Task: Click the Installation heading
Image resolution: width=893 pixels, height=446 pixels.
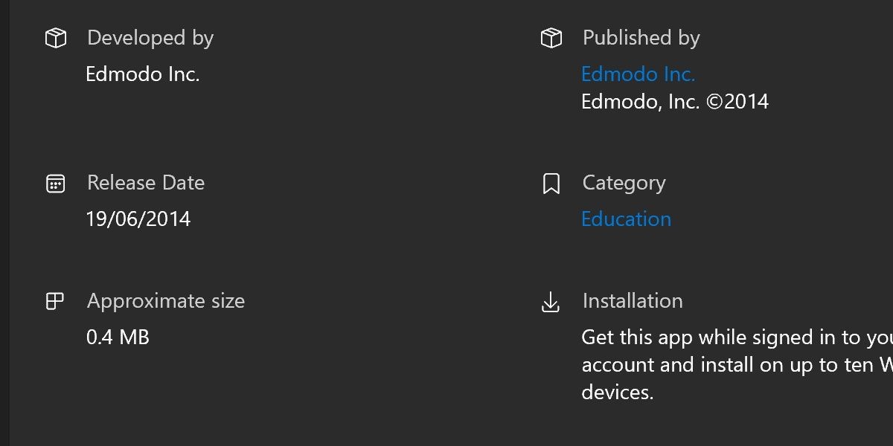Action: [x=633, y=301]
